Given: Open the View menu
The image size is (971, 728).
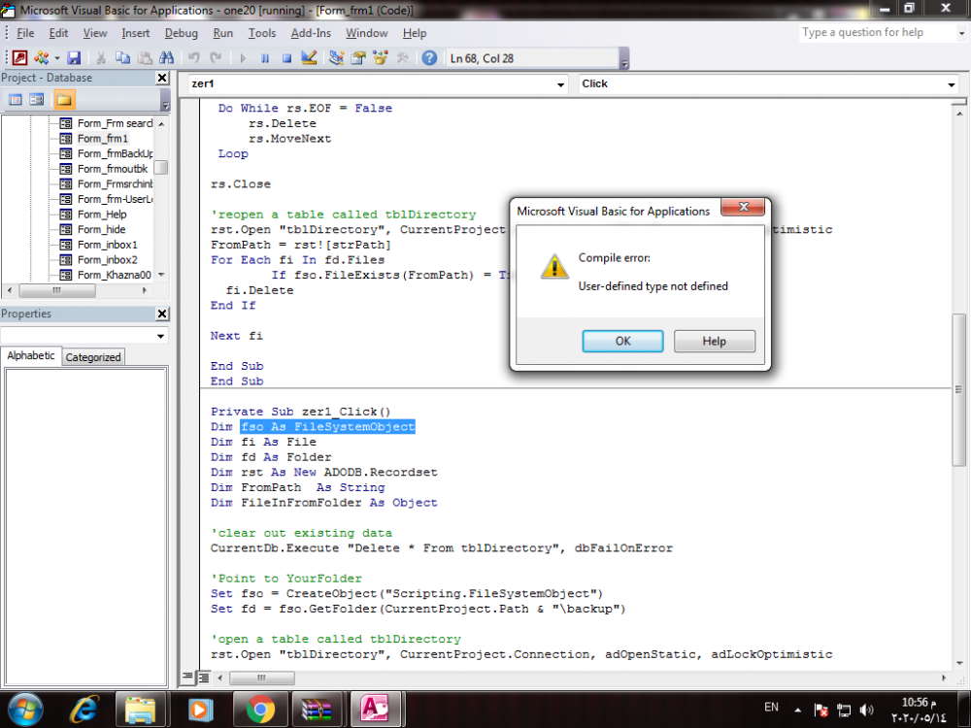Looking at the screenshot, I should pyautogui.click(x=95, y=33).
